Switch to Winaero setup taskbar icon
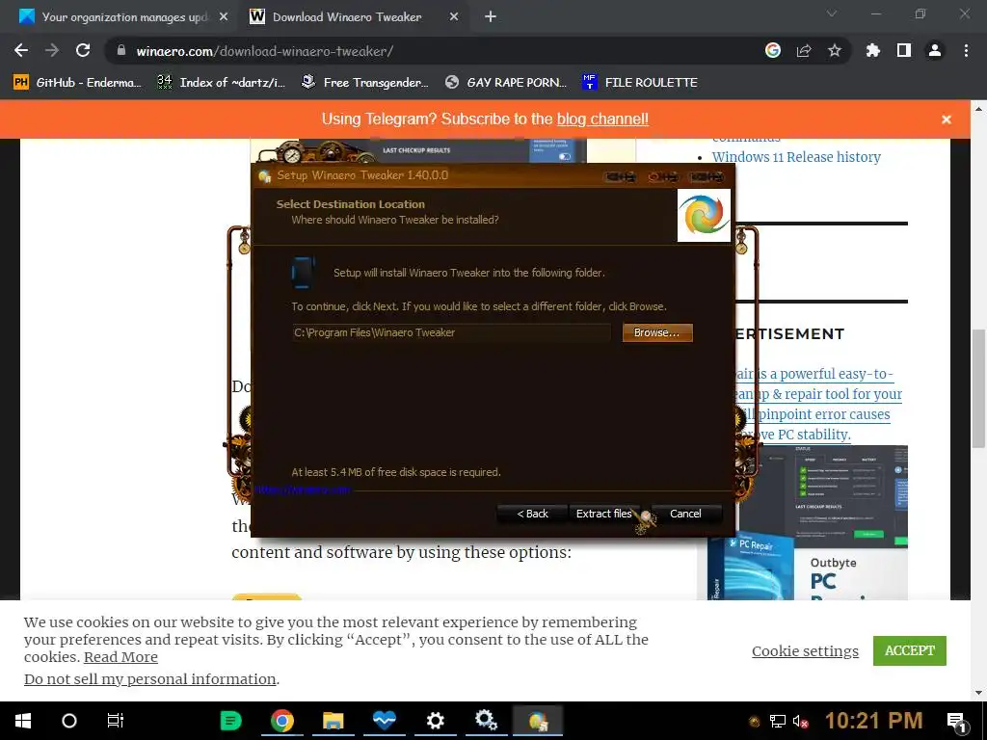Viewport: 987px width, 740px height. [538, 721]
